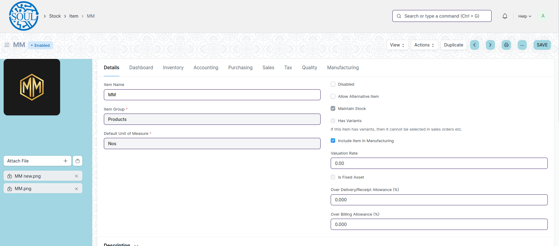This screenshot has width=559, height=246.
Task: Open the View dropdown
Action: (397, 45)
